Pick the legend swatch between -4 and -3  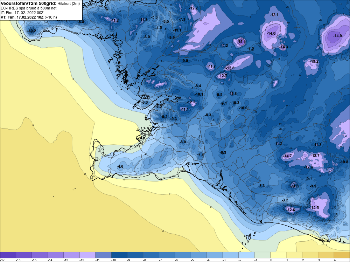click(215, 255)
